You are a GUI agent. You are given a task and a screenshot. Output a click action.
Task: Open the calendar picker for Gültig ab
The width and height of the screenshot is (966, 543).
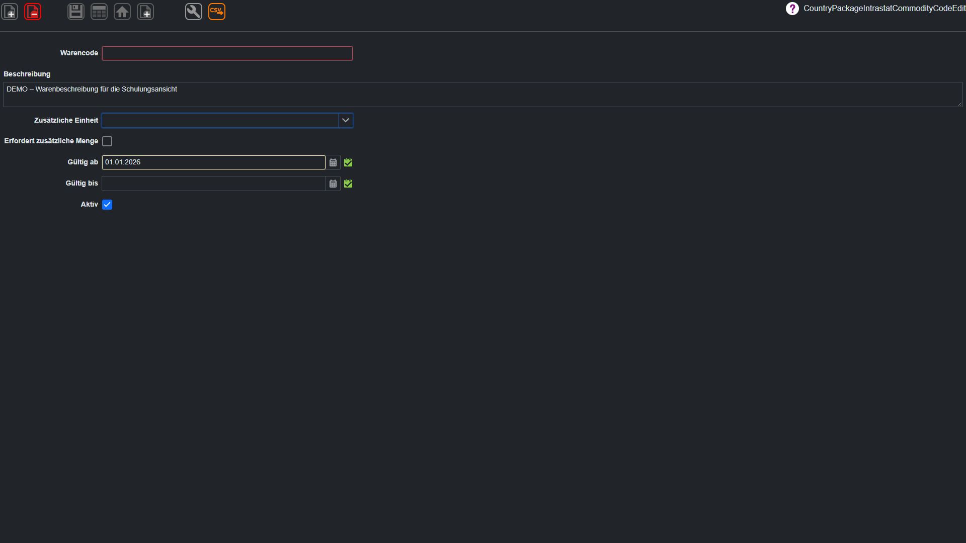coord(333,162)
